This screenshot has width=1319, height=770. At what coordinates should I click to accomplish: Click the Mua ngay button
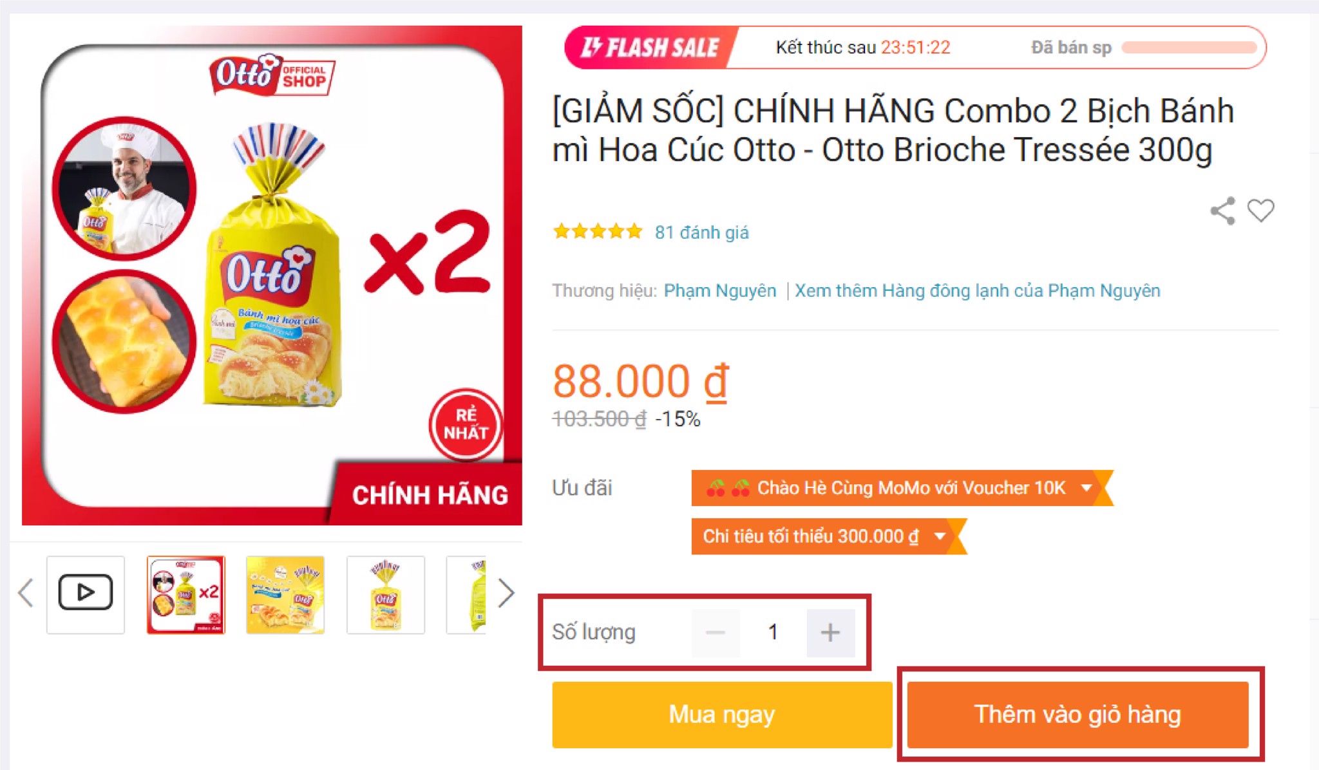[x=722, y=715]
